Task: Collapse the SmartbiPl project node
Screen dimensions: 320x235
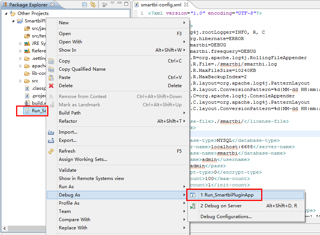Action: (13, 21)
